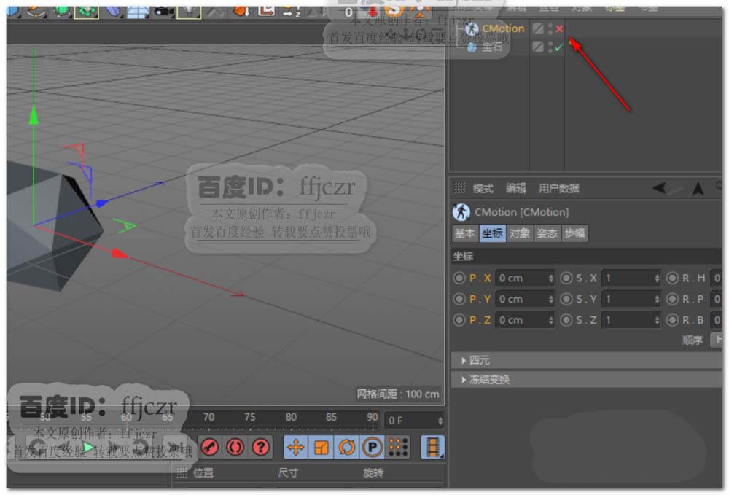This screenshot has width=729, height=495.
Task: Switch to the 步幅 tab
Action: [574, 233]
